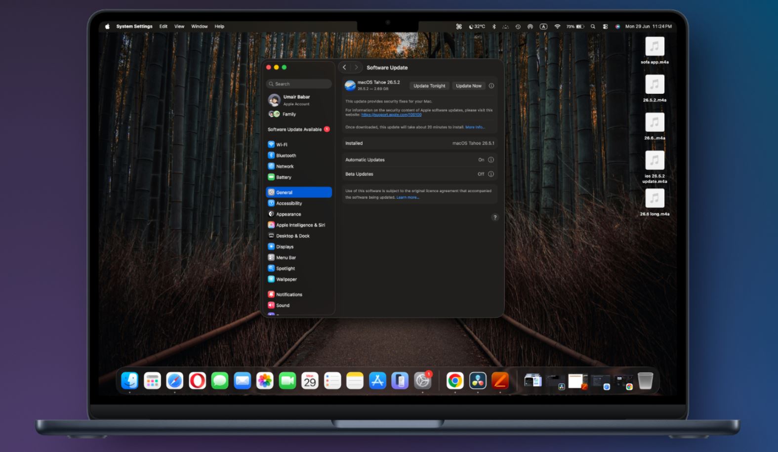Click the Search field in sidebar
This screenshot has width=778, height=452.
tap(299, 84)
